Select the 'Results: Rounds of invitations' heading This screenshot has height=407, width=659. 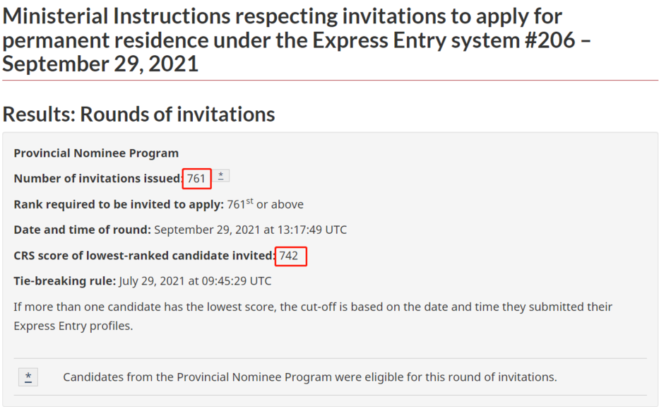(138, 114)
